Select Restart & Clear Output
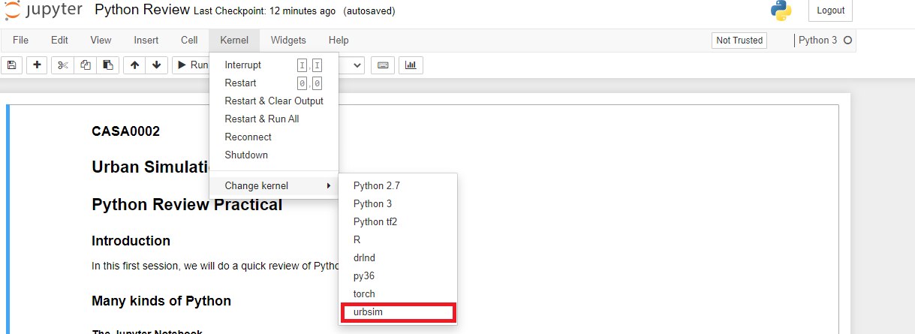 click(x=274, y=101)
